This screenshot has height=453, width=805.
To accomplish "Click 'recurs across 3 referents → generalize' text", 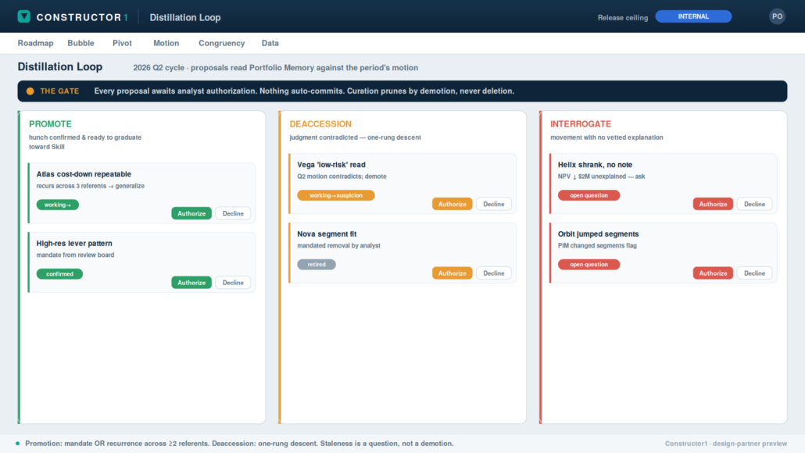I will click(91, 186).
